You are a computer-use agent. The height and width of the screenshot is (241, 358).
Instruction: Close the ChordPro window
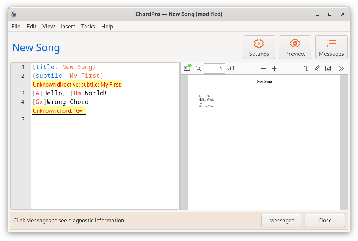(x=343, y=14)
